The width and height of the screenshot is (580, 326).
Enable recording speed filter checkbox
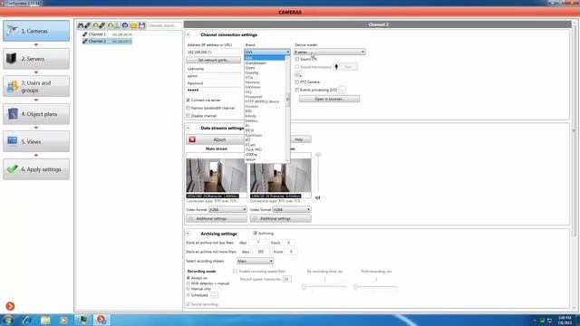coord(235,272)
